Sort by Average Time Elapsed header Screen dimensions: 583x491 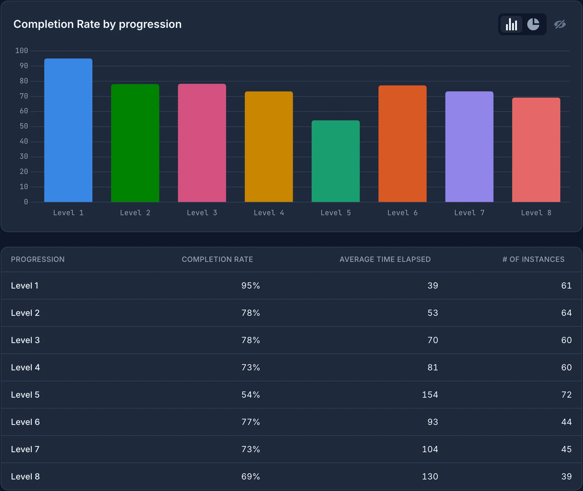pos(385,259)
